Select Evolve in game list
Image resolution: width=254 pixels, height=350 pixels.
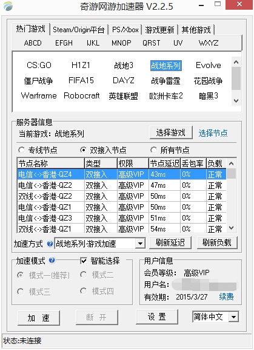209,65
